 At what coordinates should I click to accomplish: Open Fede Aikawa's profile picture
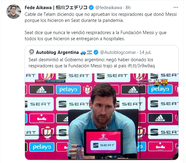point(14,12)
